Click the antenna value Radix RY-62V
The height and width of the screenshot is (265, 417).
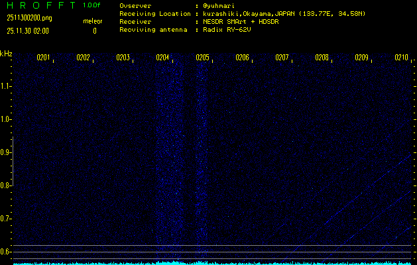coord(227,30)
